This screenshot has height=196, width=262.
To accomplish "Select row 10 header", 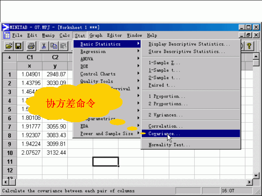I will click(x=9, y=153).
